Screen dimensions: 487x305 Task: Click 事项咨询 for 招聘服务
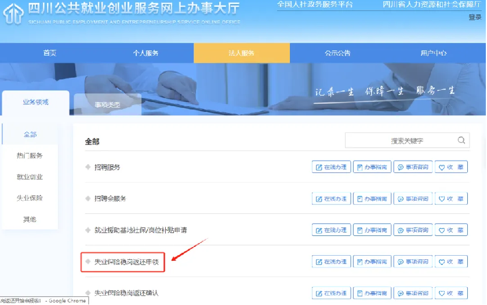coord(413,167)
